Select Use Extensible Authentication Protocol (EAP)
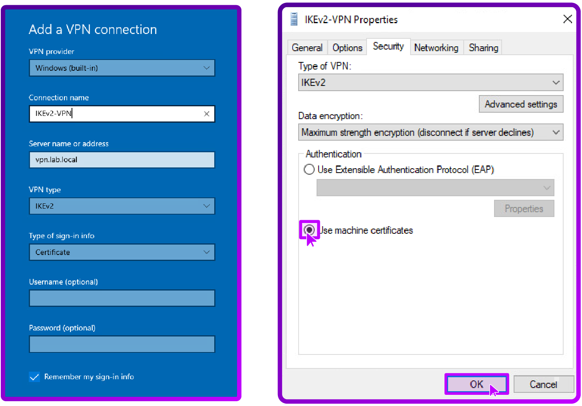 click(309, 169)
